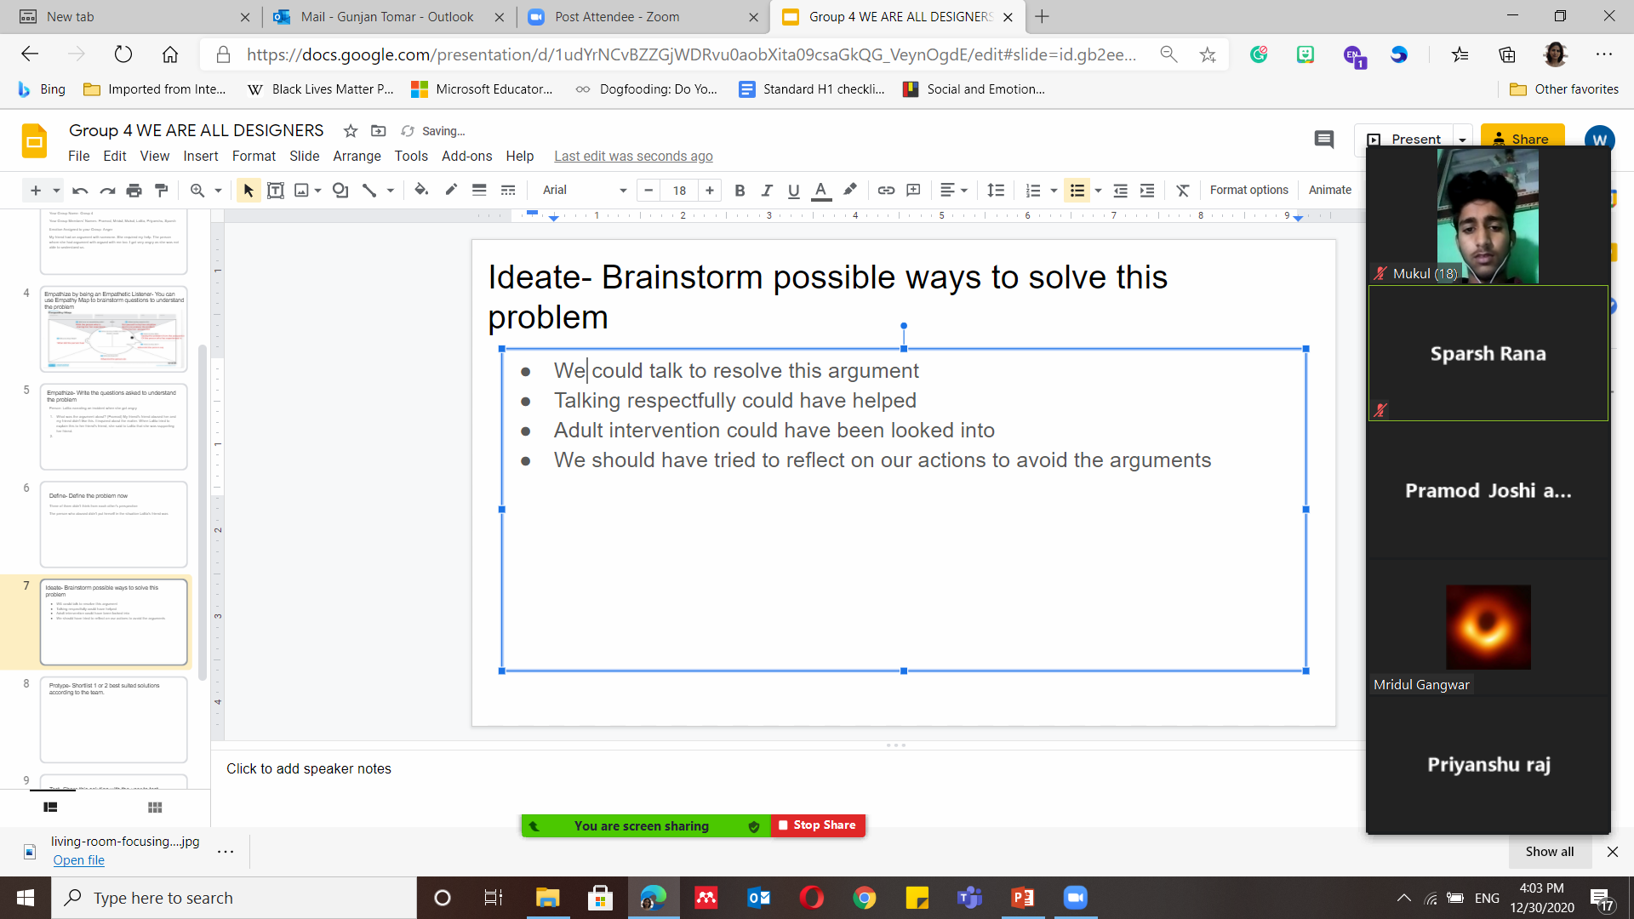Toggle the bulleted list button

point(1077,191)
